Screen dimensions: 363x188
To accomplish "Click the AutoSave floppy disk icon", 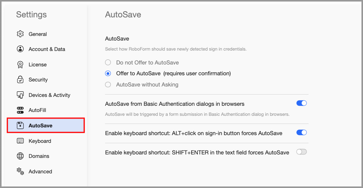I will click(x=20, y=125).
